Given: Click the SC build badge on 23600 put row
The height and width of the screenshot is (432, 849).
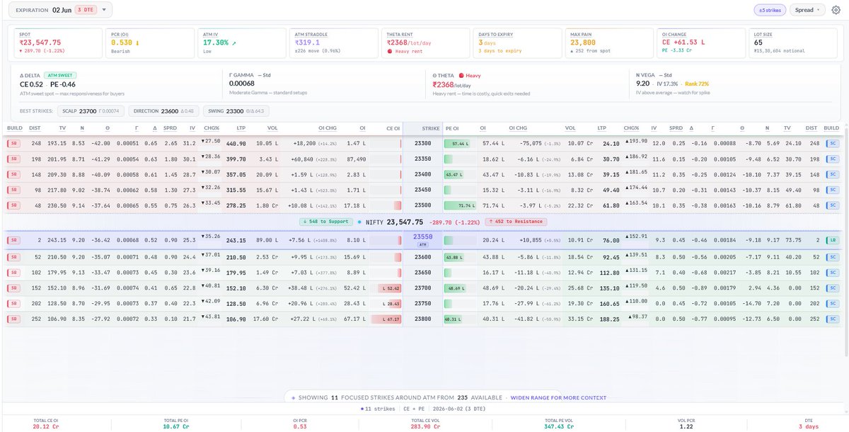Looking at the screenshot, I should [x=832, y=256].
